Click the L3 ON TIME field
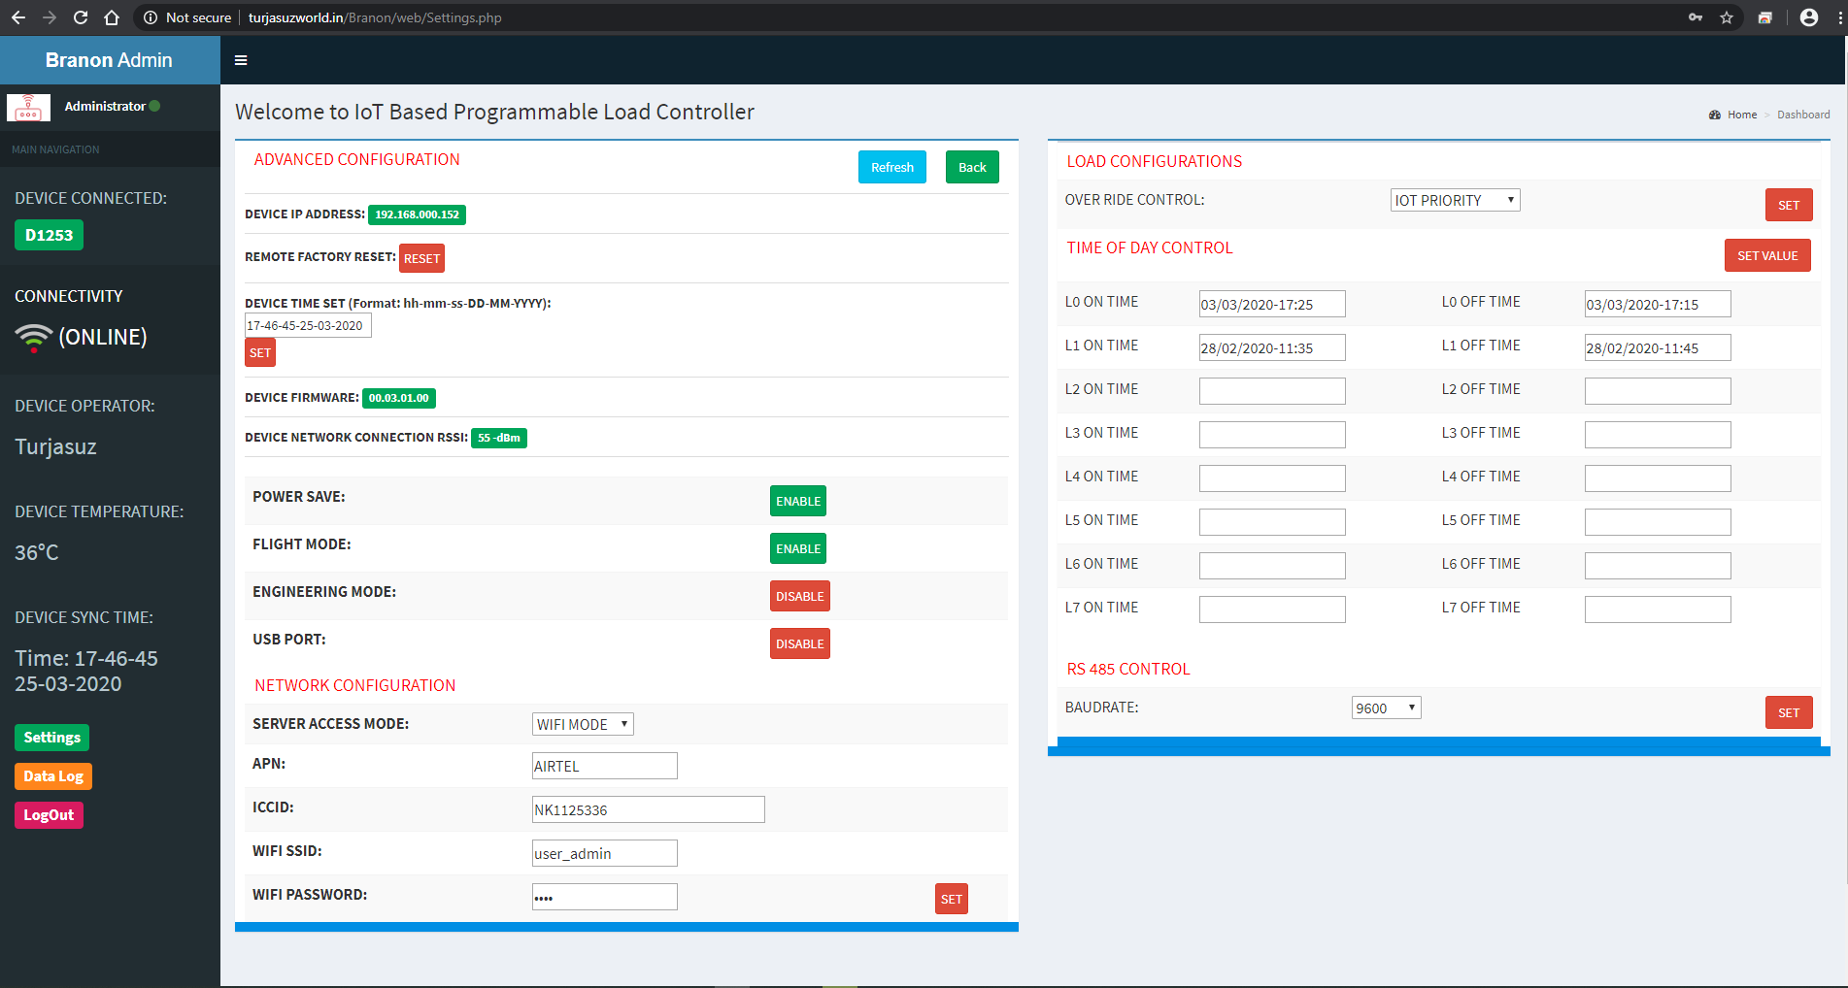The image size is (1848, 988). pyautogui.click(x=1272, y=435)
